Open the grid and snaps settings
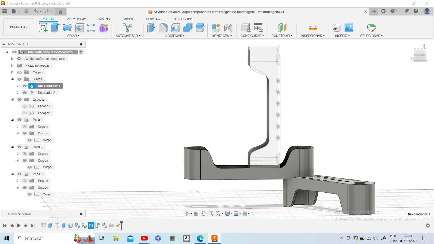This screenshot has width=434, height=244. coord(237,214)
